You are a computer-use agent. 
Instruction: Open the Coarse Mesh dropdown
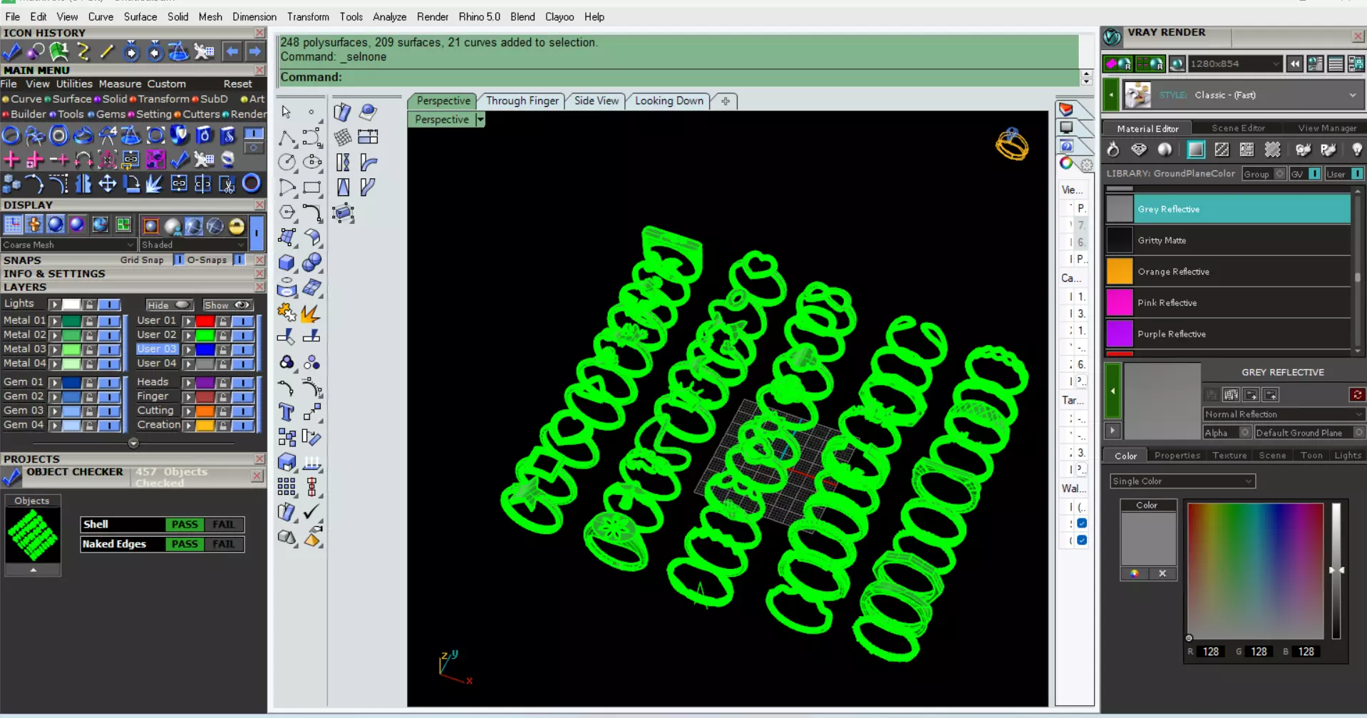[68, 245]
